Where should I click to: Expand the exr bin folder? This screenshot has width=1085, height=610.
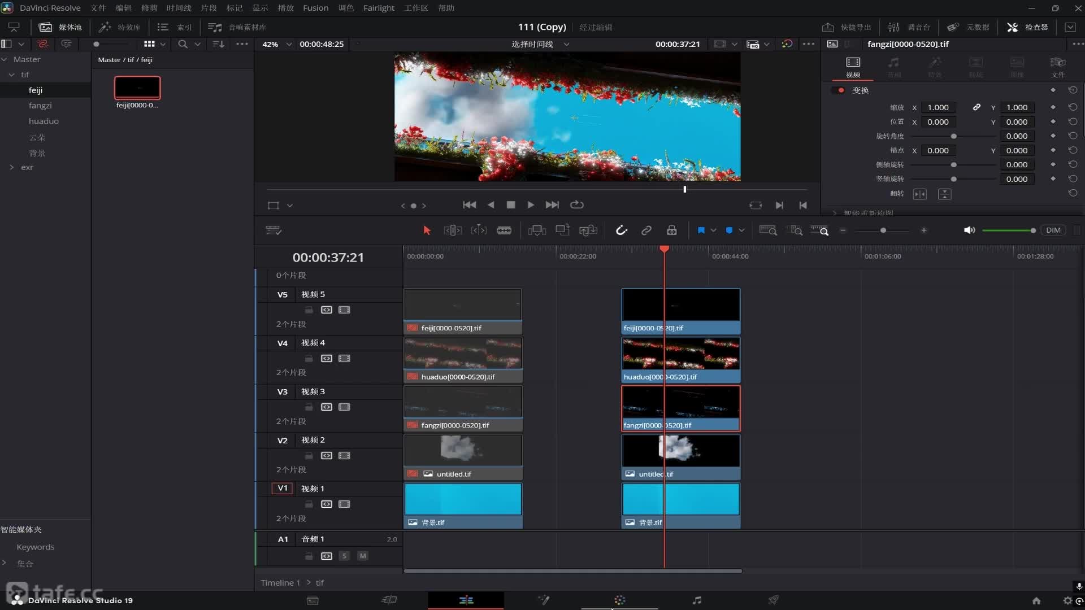[x=11, y=167]
